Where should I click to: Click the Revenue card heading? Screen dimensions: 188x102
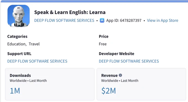click(109, 75)
